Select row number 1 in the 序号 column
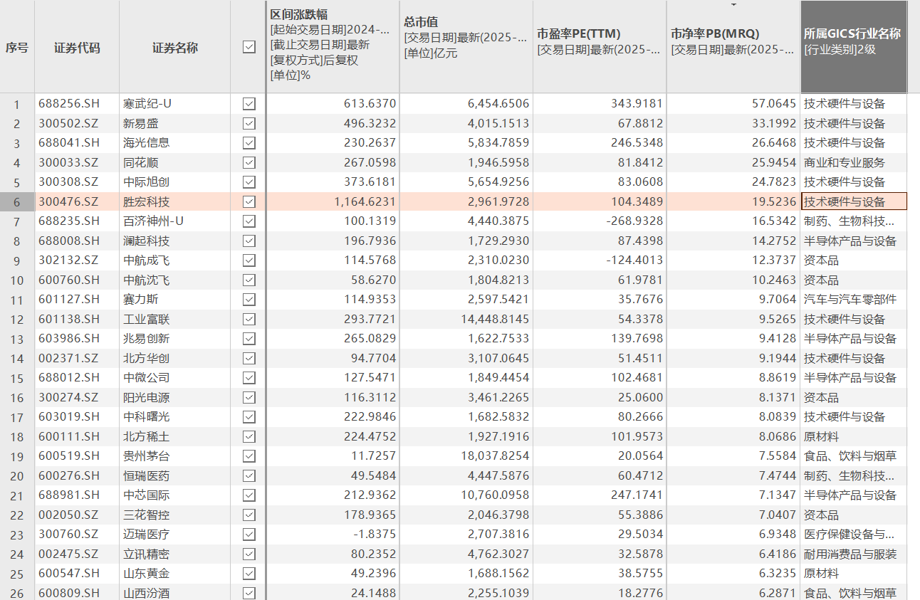The width and height of the screenshot is (920, 600). point(17,104)
